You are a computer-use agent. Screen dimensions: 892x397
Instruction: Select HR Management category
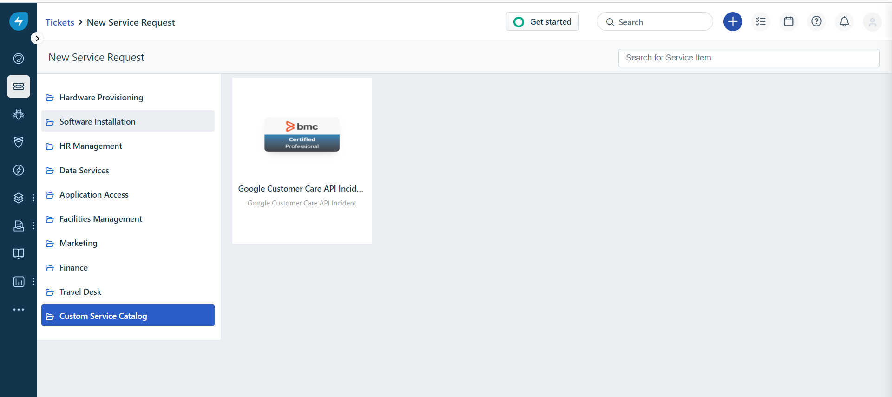(128, 146)
